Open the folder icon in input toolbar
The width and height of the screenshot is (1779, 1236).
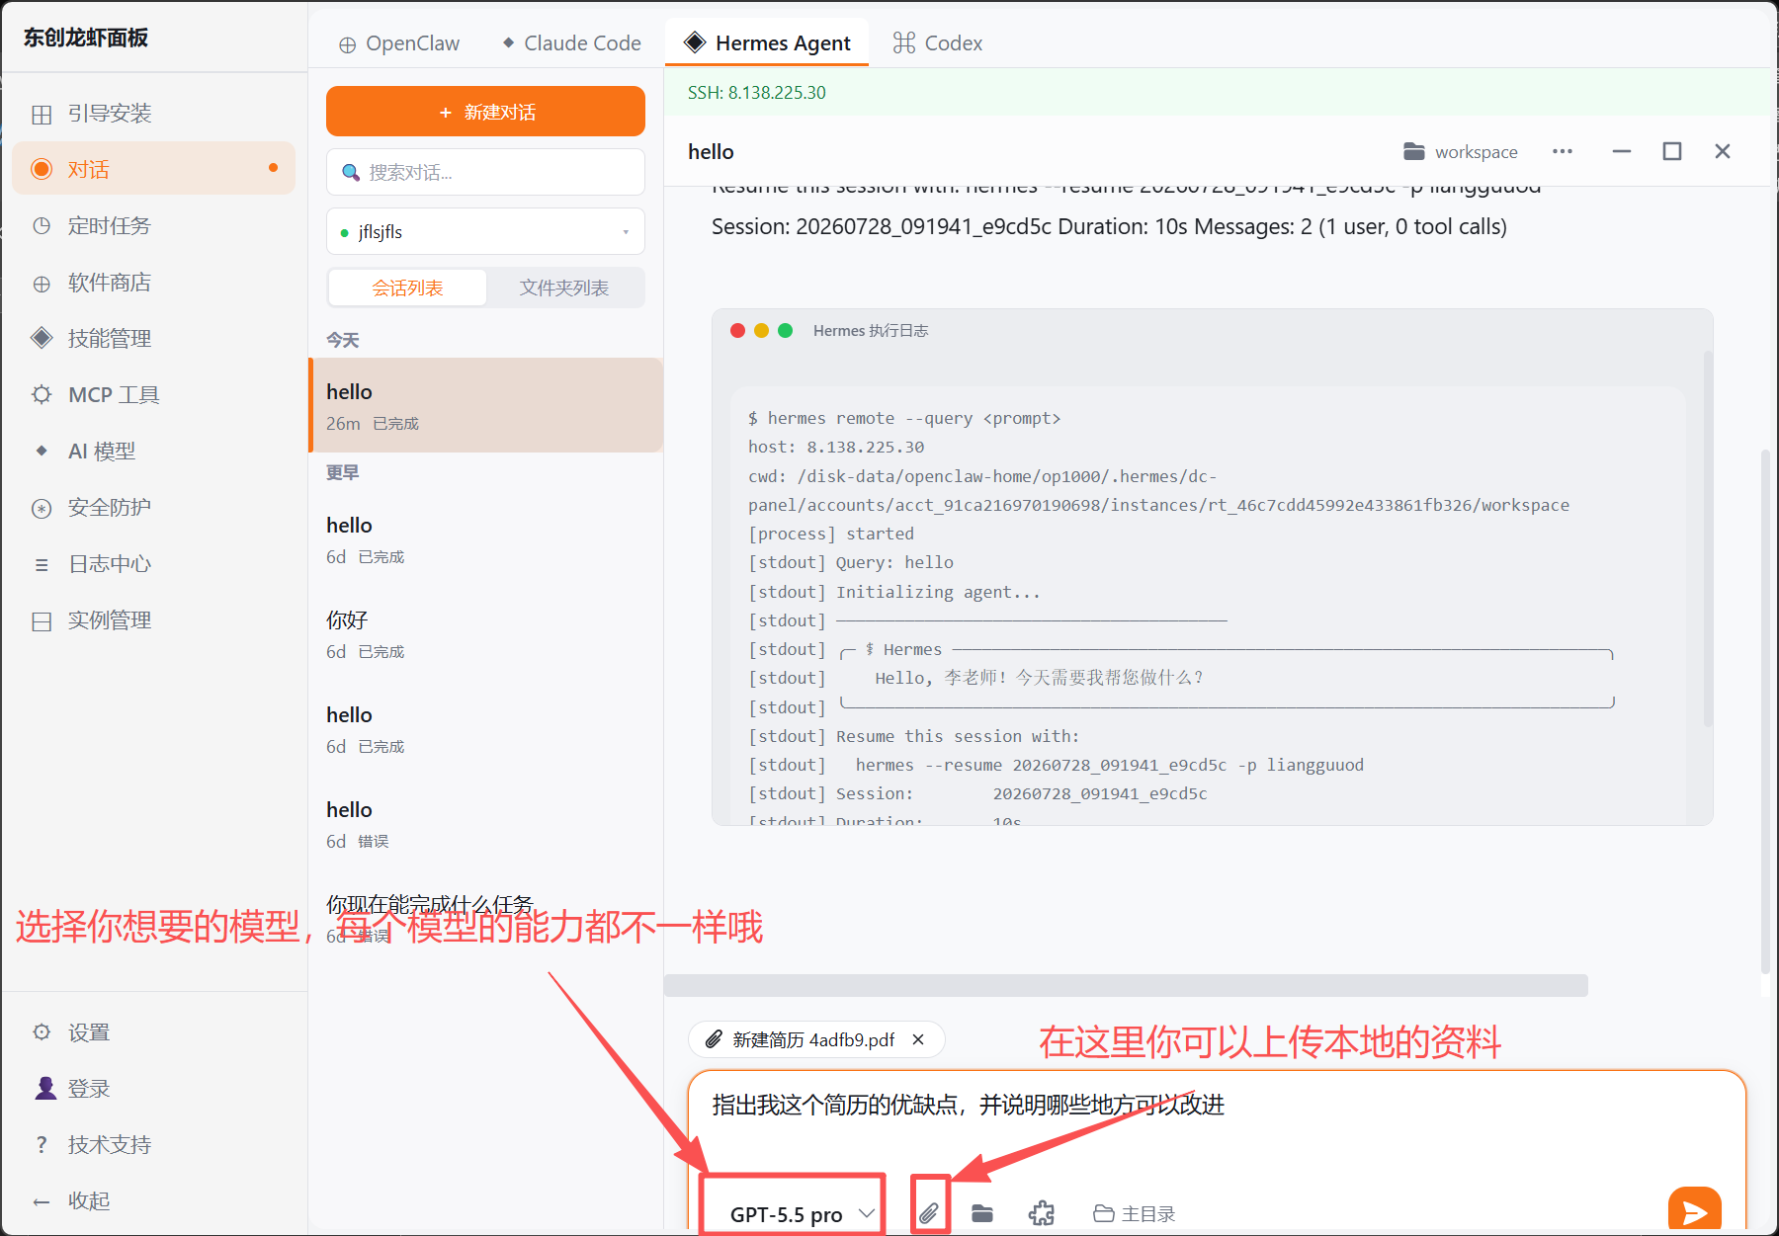pos(981,1213)
